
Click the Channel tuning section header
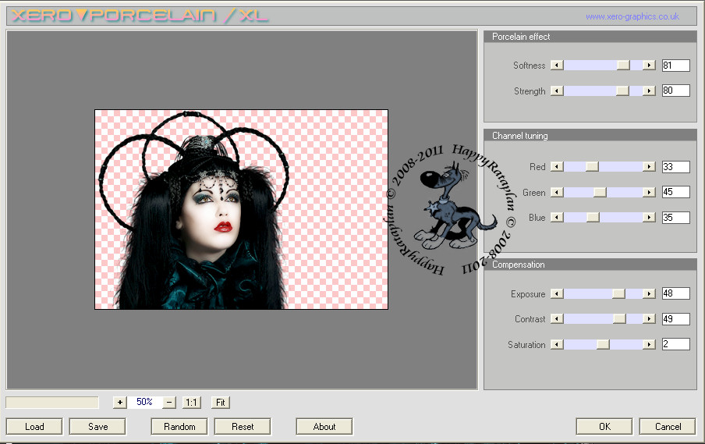[590, 136]
